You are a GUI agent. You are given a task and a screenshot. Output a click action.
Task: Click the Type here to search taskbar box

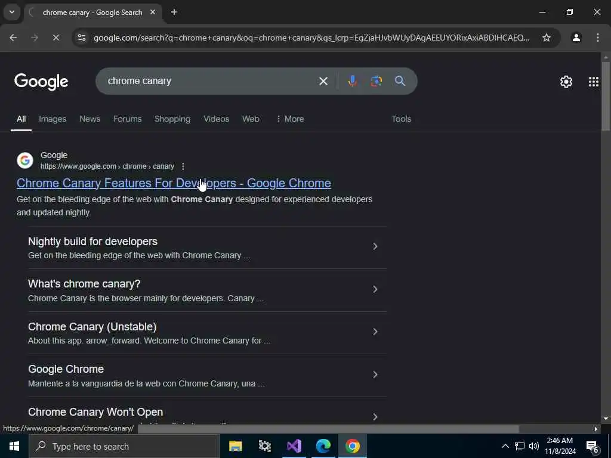(124, 446)
